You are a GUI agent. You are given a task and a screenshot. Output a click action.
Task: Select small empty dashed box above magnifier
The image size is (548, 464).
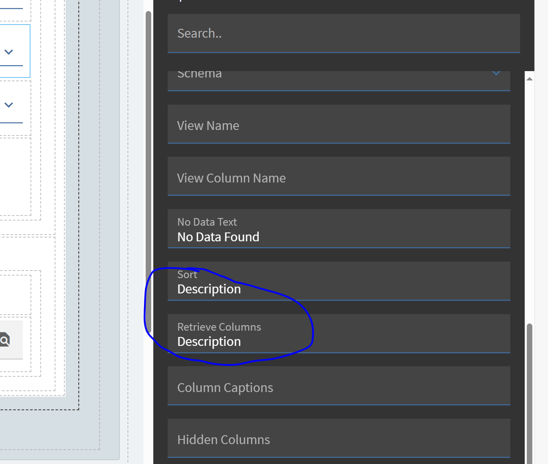[x=15, y=294]
